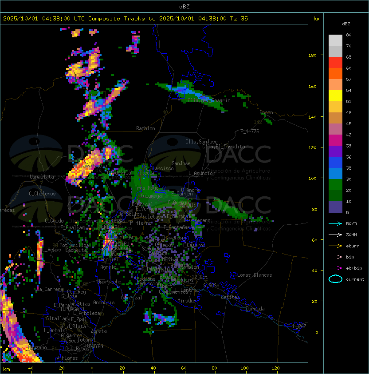
Task: Click the 'Lomas_Blancas' map label
Action: (255, 275)
